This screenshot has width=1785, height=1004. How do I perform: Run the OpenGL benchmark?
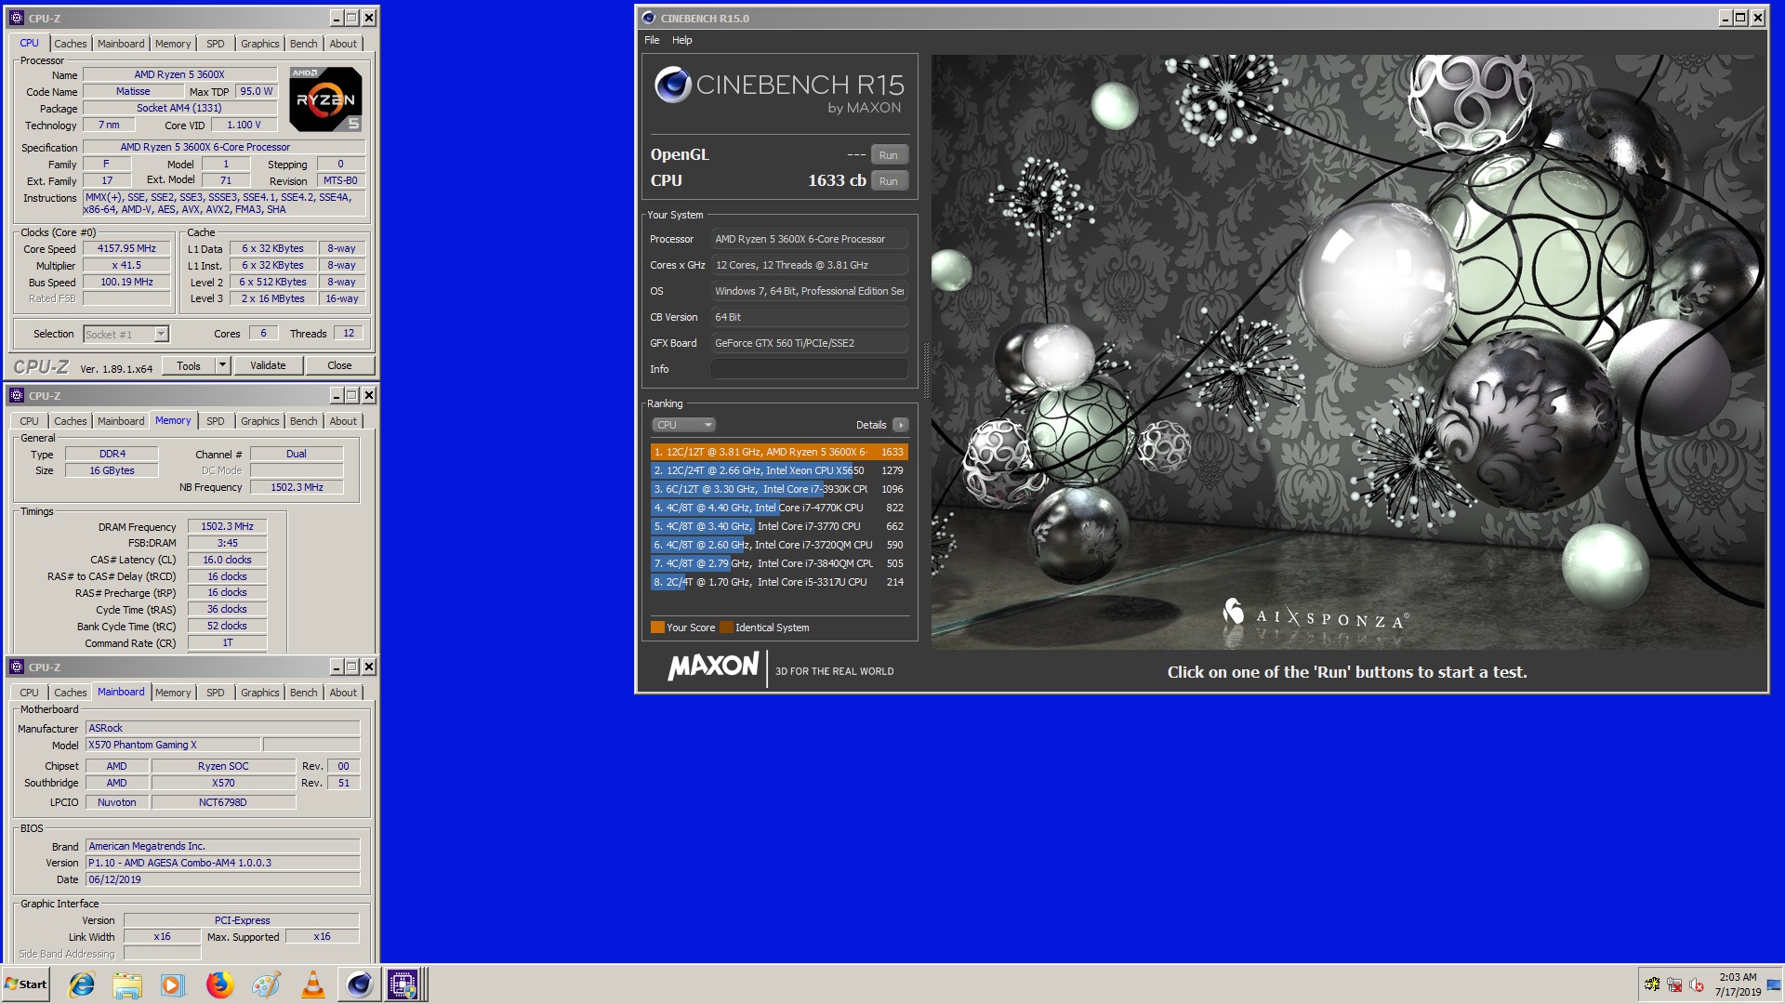coord(889,155)
